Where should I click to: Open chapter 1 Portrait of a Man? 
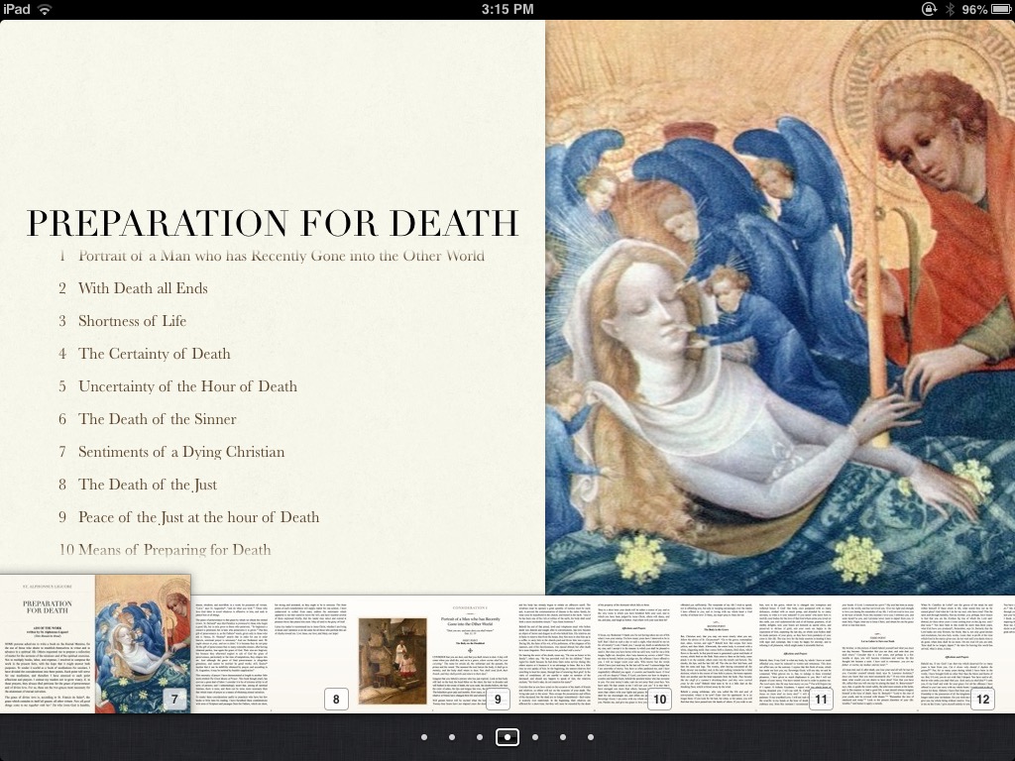click(272, 256)
